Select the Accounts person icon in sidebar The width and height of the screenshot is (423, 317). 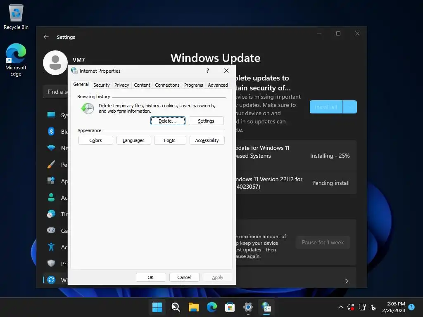pos(51,197)
